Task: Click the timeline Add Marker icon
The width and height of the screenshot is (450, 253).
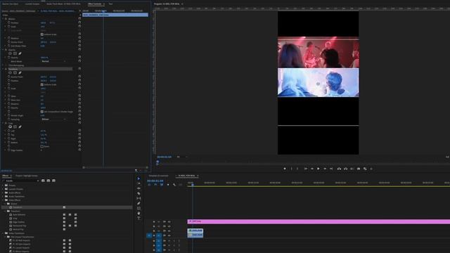Action: click(168, 185)
